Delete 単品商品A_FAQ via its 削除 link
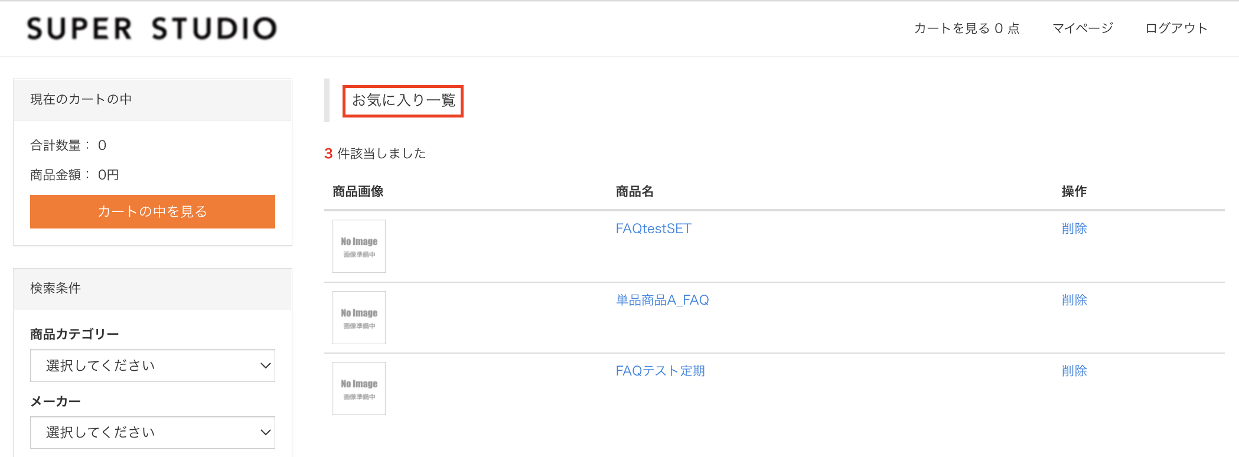This screenshot has height=457, width=1239. (x=1074, y=300)
